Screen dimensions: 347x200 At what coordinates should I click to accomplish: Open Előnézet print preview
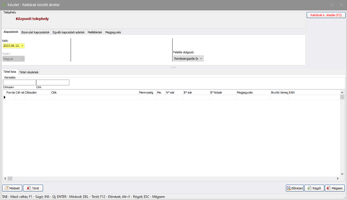pos(295,188)
